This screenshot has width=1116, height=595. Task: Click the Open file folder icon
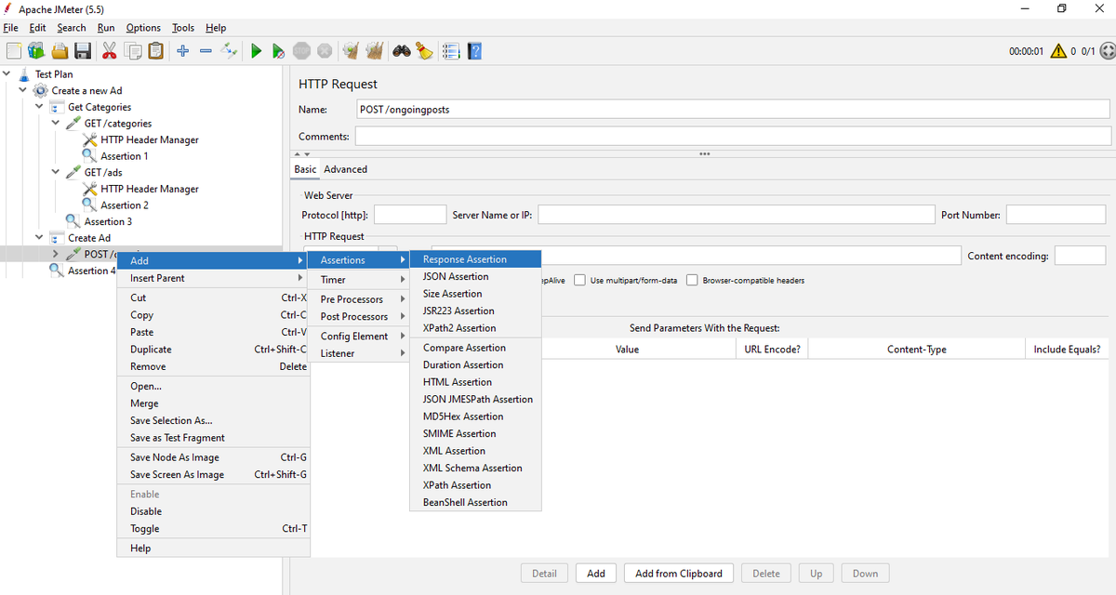60,51
